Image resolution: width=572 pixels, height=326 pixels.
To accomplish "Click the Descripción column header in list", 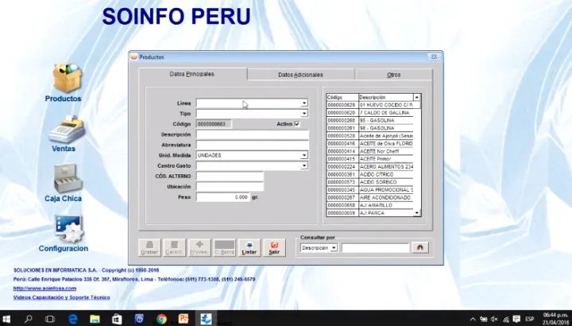I will click(x=386, y=98).
